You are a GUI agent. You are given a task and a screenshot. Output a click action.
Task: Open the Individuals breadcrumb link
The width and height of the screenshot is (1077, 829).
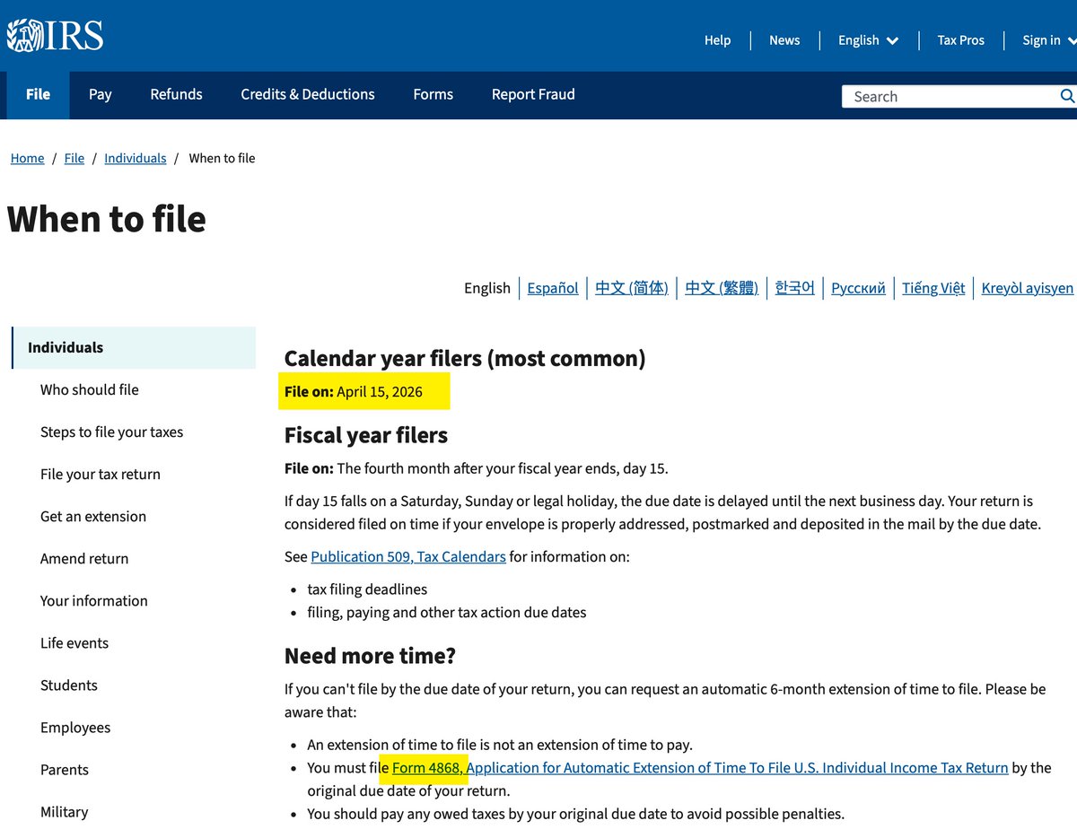[x=136, y=158]
